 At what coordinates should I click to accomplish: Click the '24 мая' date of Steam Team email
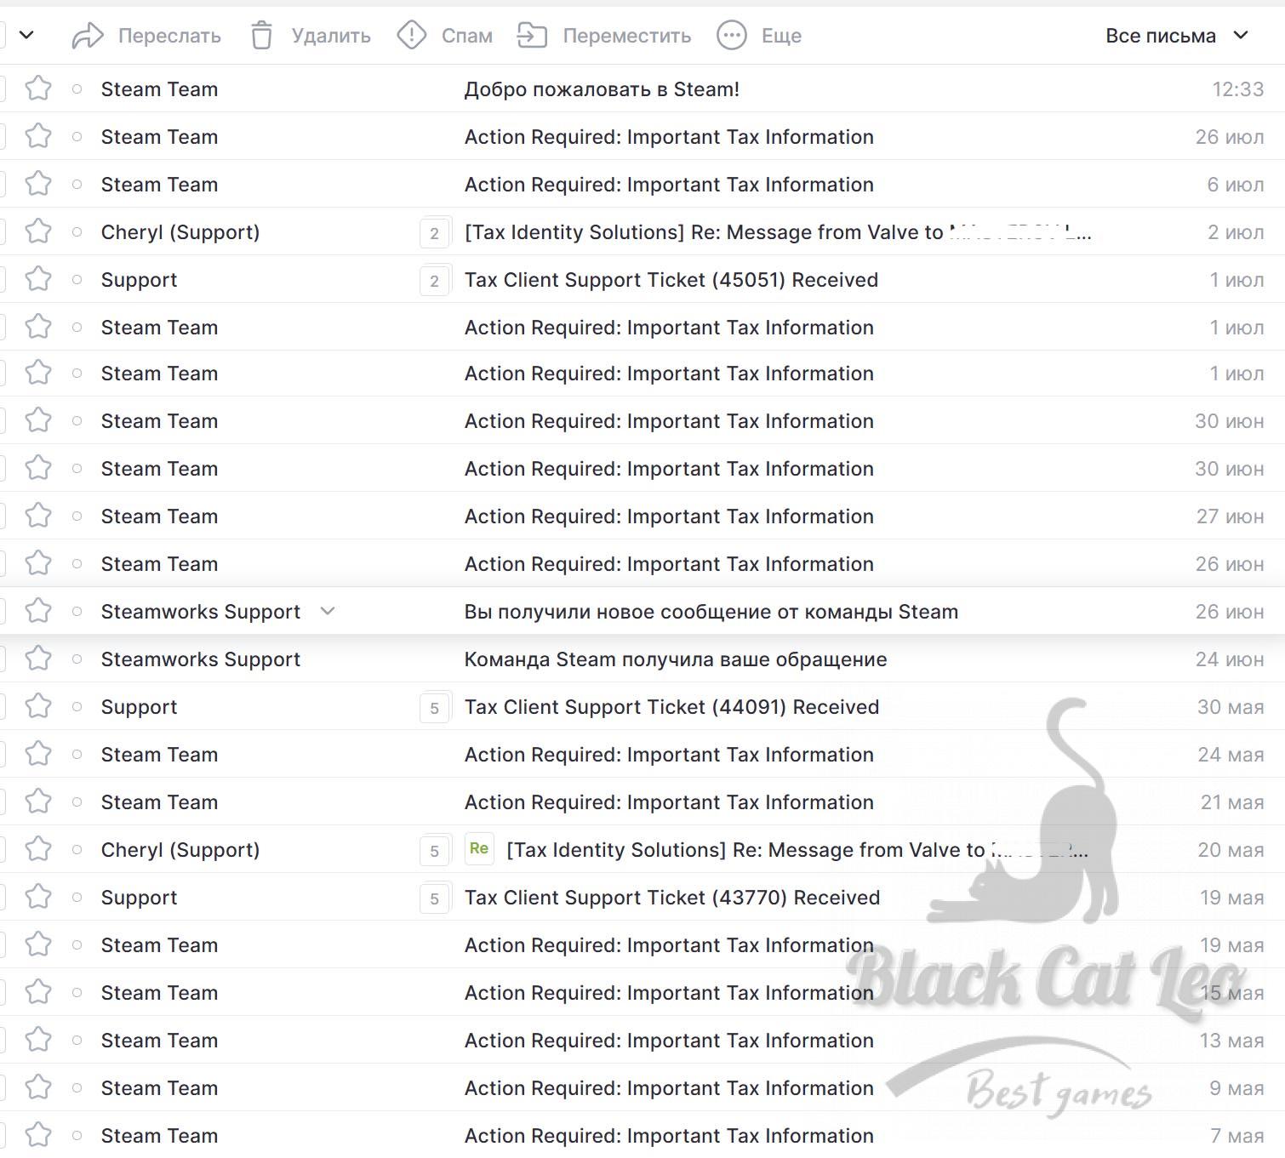click(x=1231, y=755)
